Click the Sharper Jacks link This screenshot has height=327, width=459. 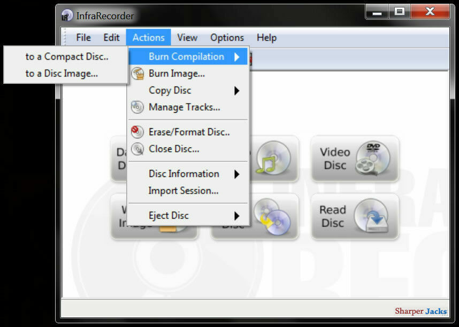pyautogui.click(x=421, y=311)
